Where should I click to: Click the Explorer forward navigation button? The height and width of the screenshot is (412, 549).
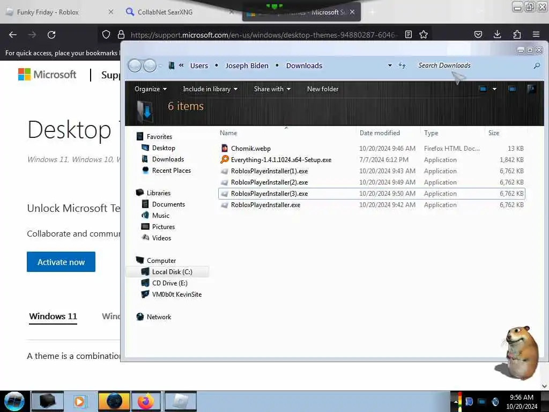coord(150,65)
